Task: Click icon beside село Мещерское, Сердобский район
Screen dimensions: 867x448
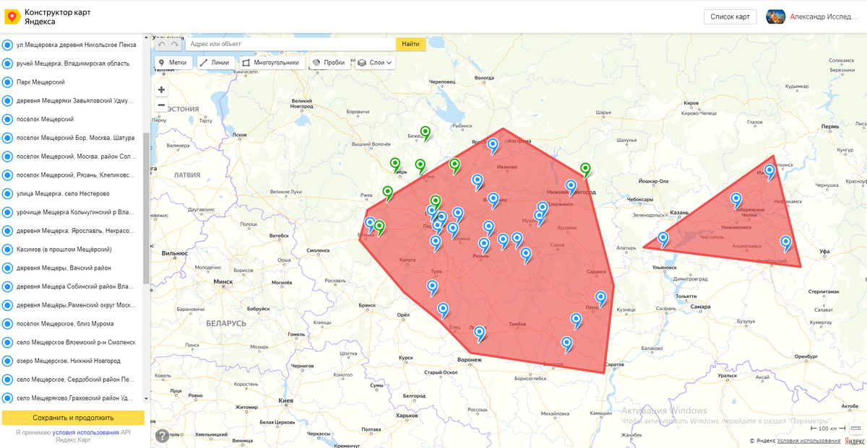Action: click(x=8, y=379)
